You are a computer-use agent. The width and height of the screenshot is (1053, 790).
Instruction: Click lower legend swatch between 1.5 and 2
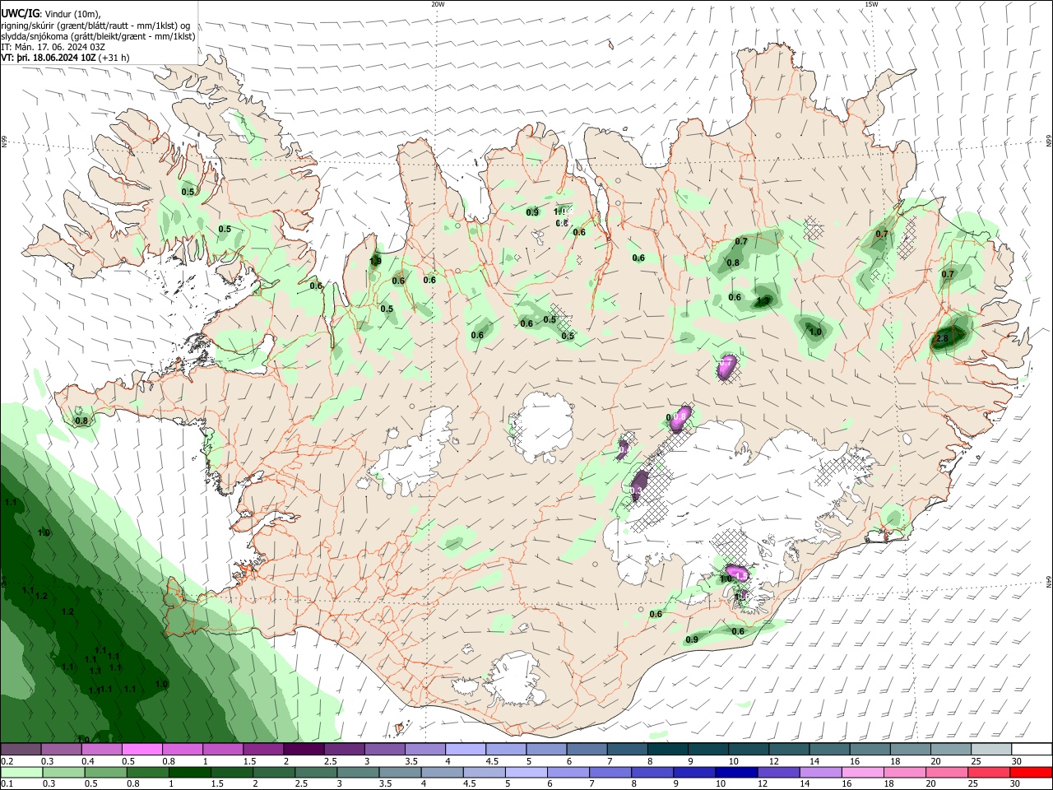pos(232,773)
